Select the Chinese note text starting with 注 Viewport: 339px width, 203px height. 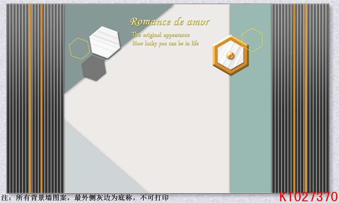click(85, 197)
